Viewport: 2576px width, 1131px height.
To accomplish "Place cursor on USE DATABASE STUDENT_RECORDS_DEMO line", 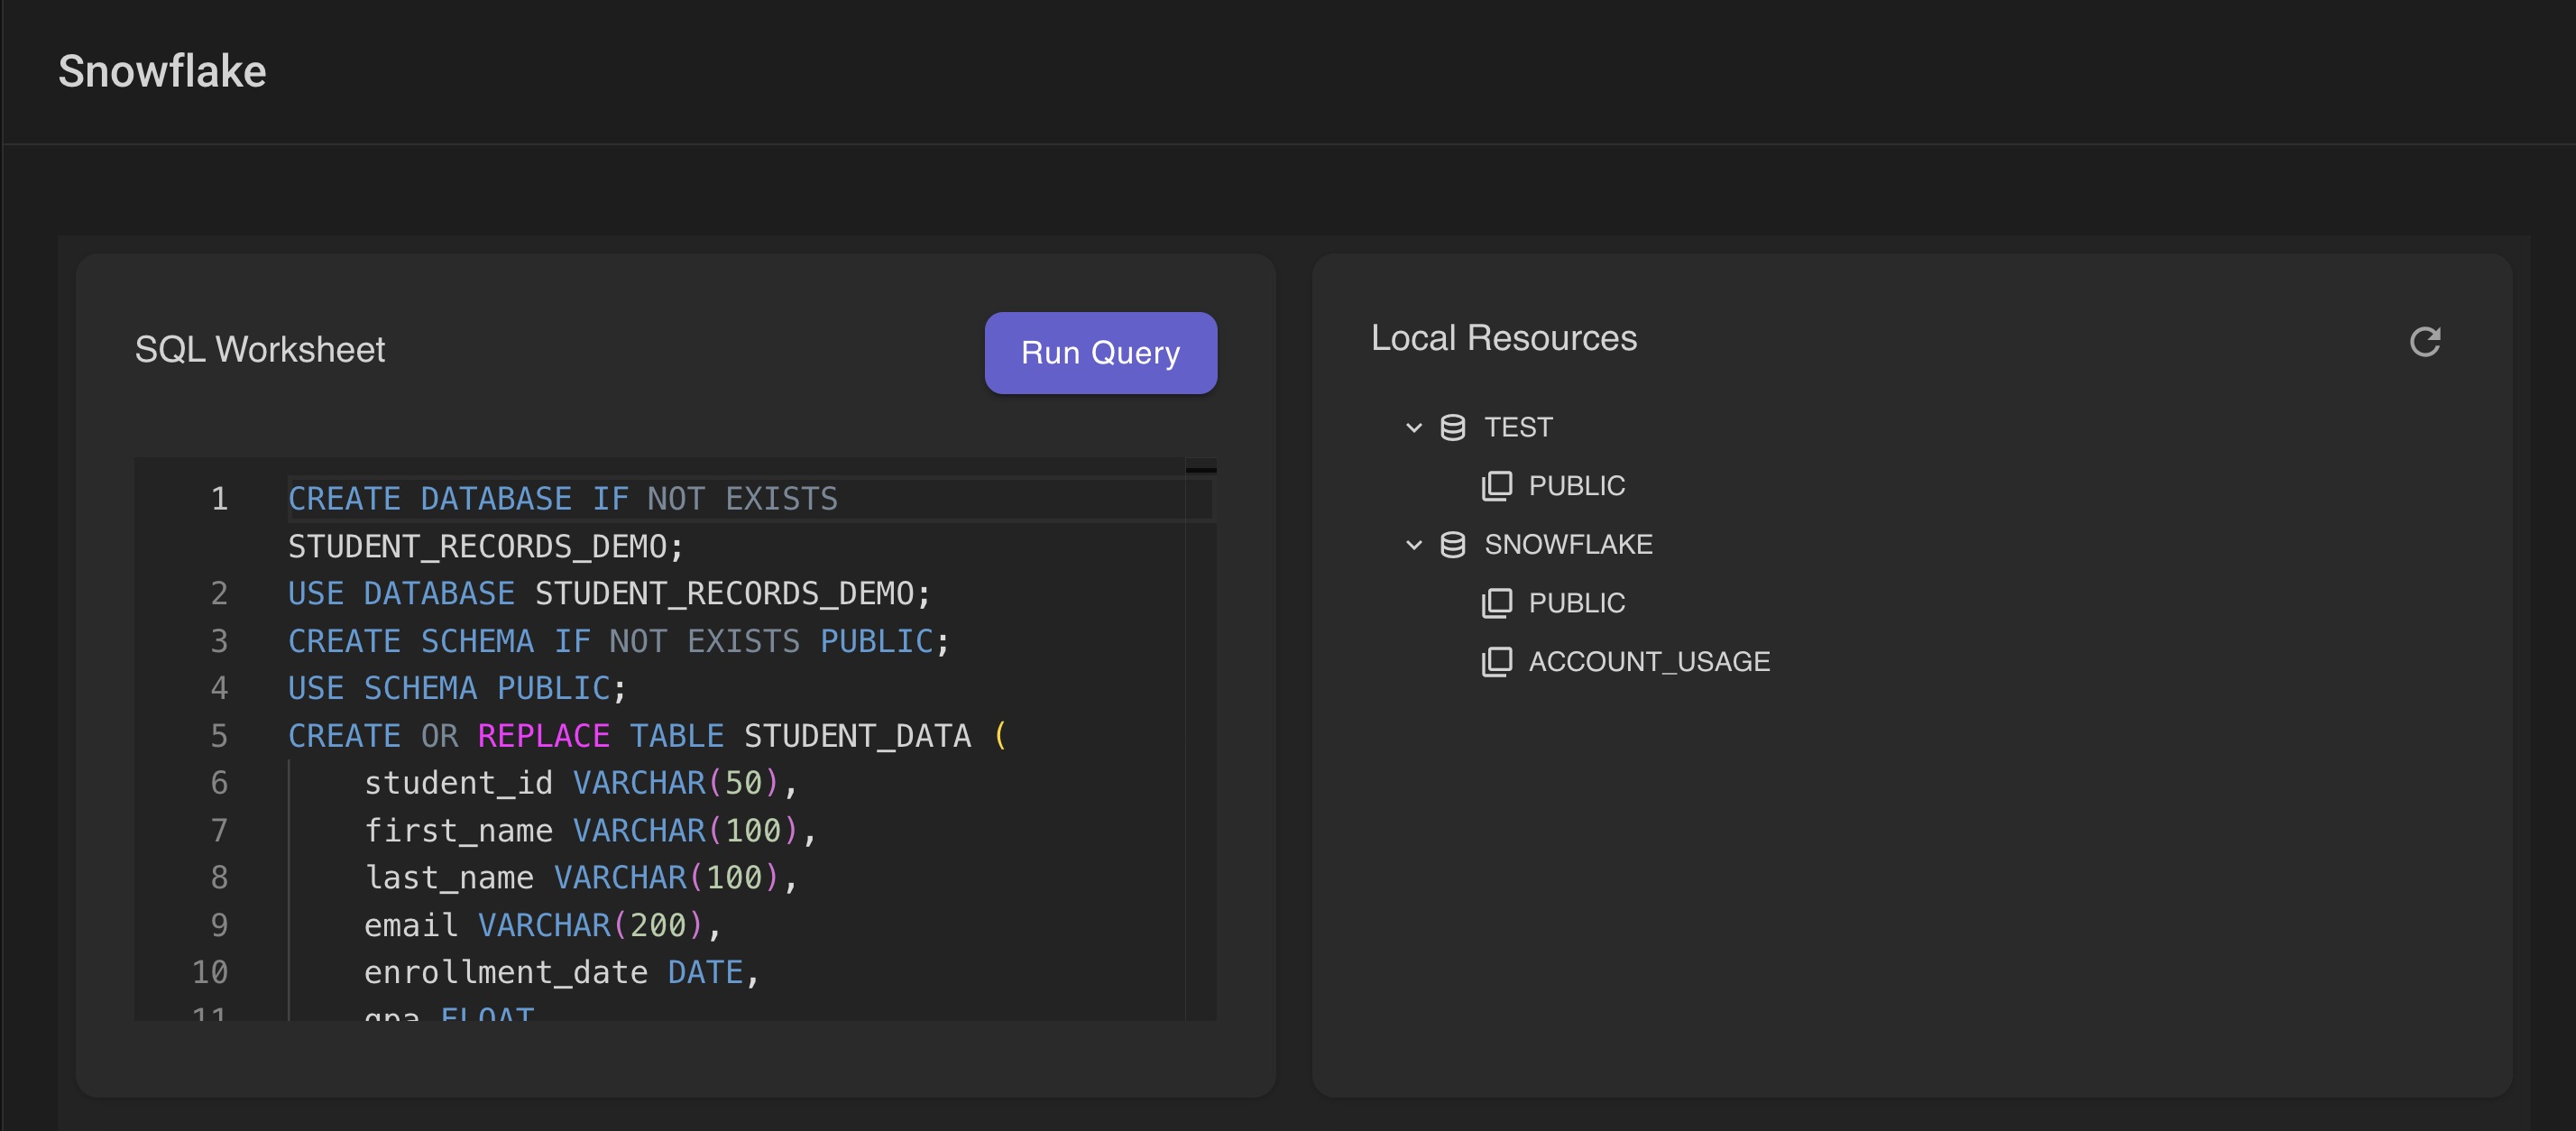I will point(609,594).
